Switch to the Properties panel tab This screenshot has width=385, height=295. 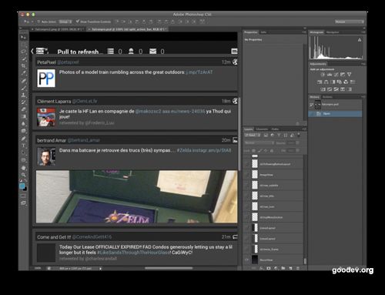tap(251, 32)
